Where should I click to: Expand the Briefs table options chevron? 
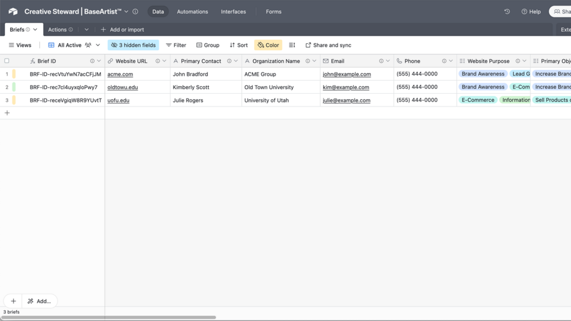[35, 30]
